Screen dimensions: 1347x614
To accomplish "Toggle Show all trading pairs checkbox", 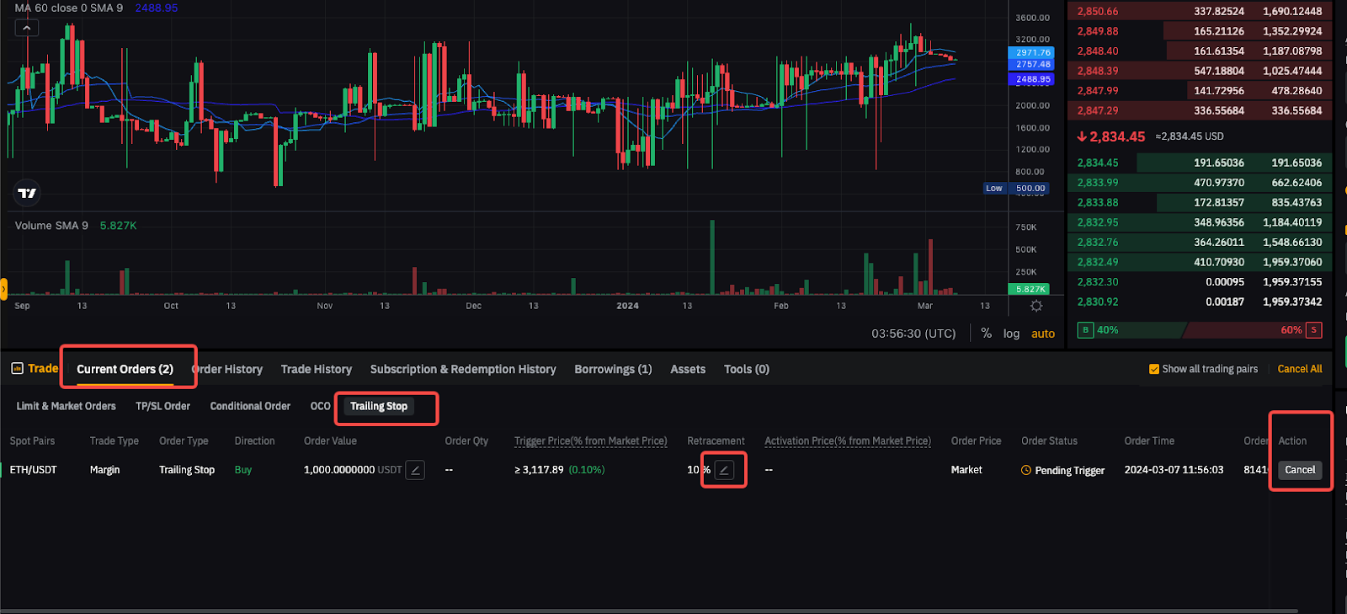I will point(1154,369).
